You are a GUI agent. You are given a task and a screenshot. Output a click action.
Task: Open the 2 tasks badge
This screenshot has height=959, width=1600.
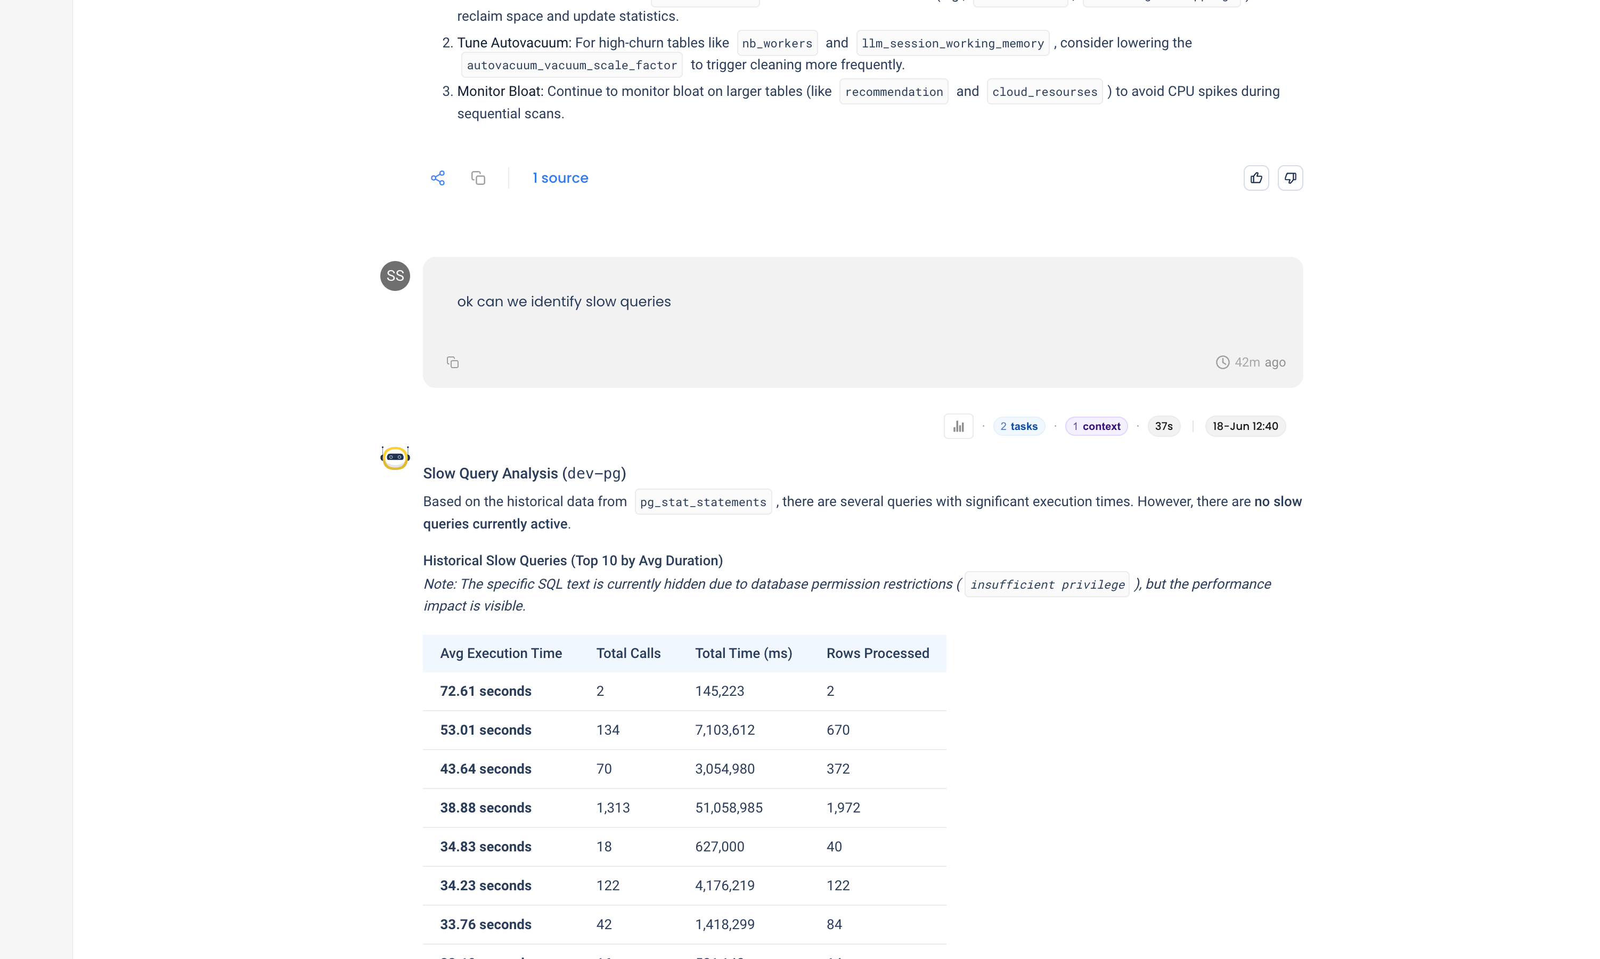(1019, 427)
